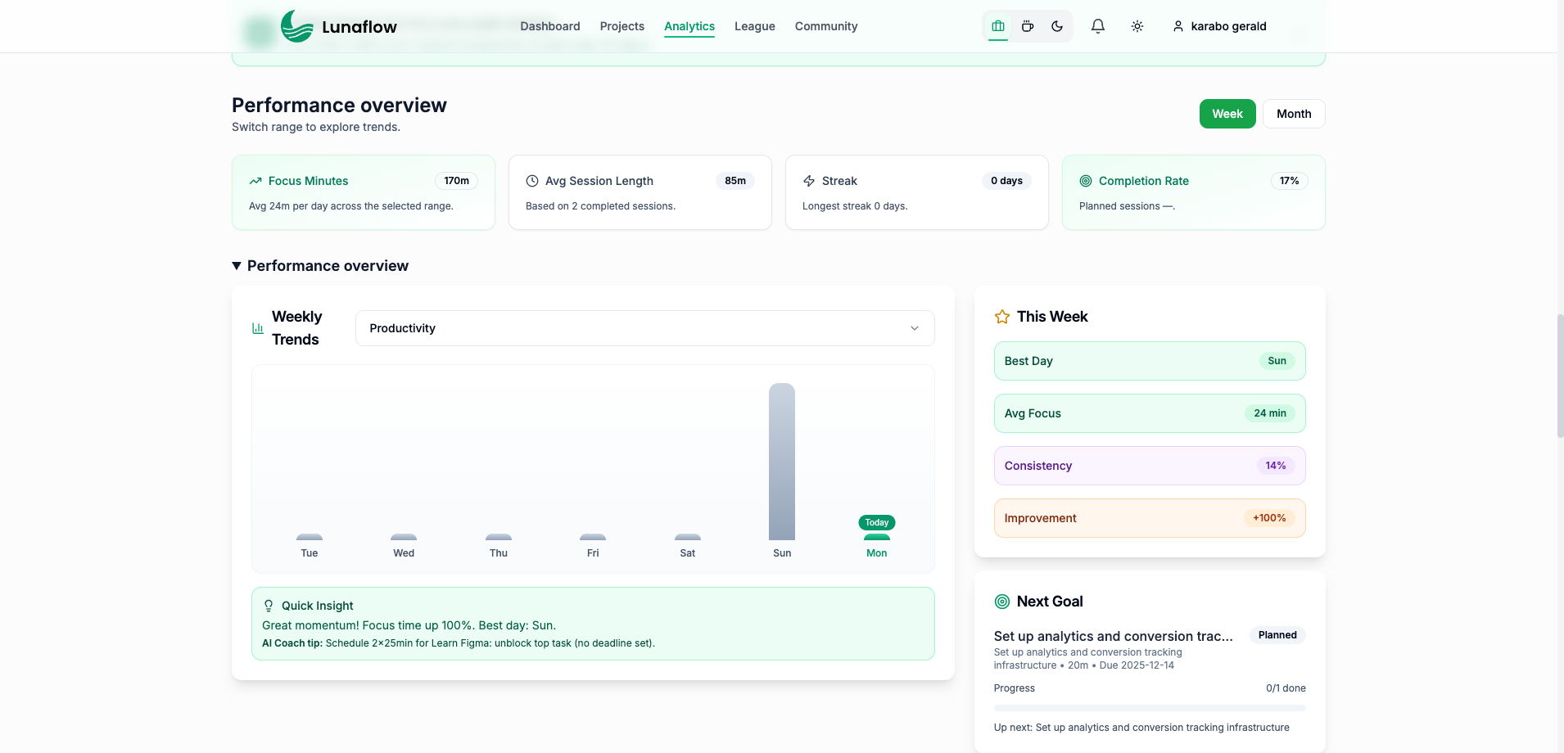
Task: Switch range to Month view
Action: tap(1293, 114)
